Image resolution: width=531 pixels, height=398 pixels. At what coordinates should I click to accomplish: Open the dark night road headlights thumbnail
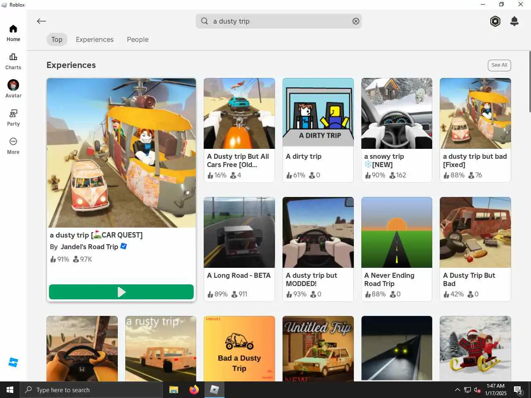pyautogui.click(x=397, y=349)
